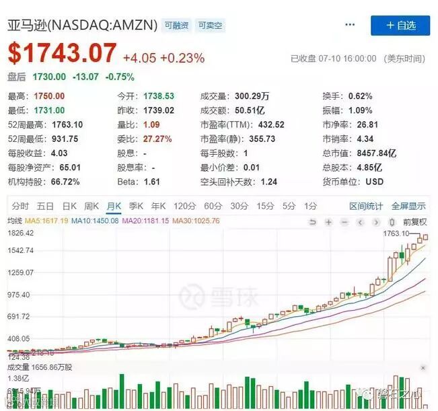The width and height of the screenshot is (438, 411).
Task: Click the 市盈率(静) value 355.73
Action: (x=262, y=139)
